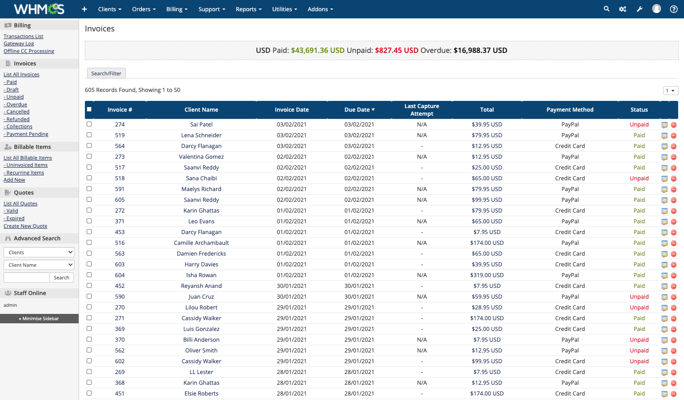Open the Clients dropdown menu in navbar
The width and height of the screenshot is (684, 400).
pyautogui.click(x=110, y=9)
